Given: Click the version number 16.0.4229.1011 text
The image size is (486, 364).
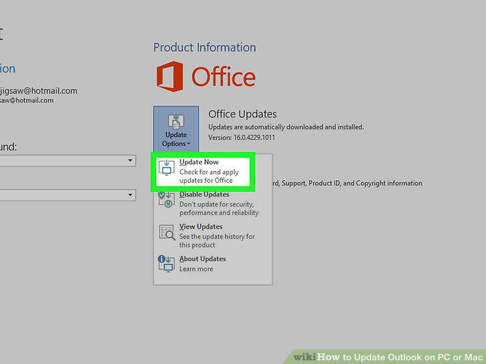Looking at the screenshot, I should (x=254, y=137).
